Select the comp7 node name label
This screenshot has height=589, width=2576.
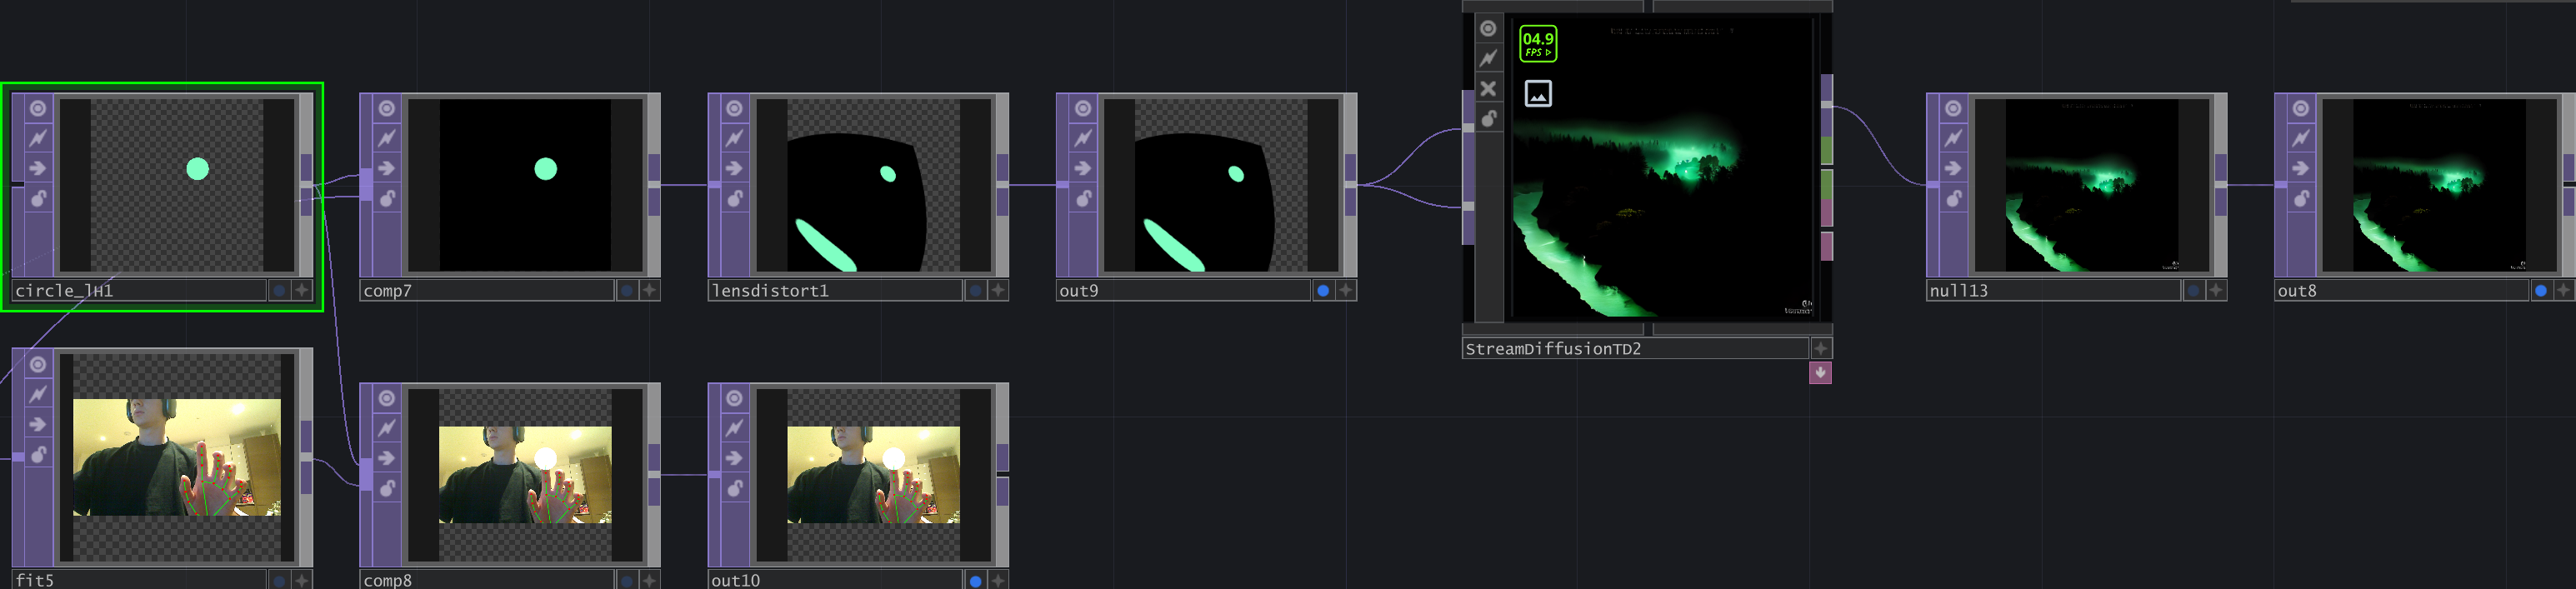487,290
